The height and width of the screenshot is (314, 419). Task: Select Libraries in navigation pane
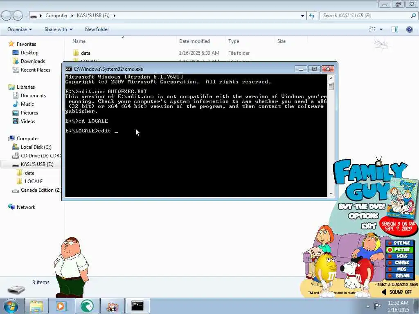(26, 87)
